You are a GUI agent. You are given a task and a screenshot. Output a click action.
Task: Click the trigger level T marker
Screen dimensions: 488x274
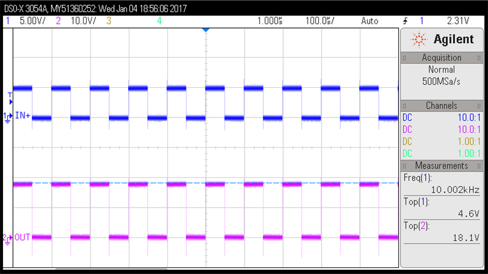point(9,95)
